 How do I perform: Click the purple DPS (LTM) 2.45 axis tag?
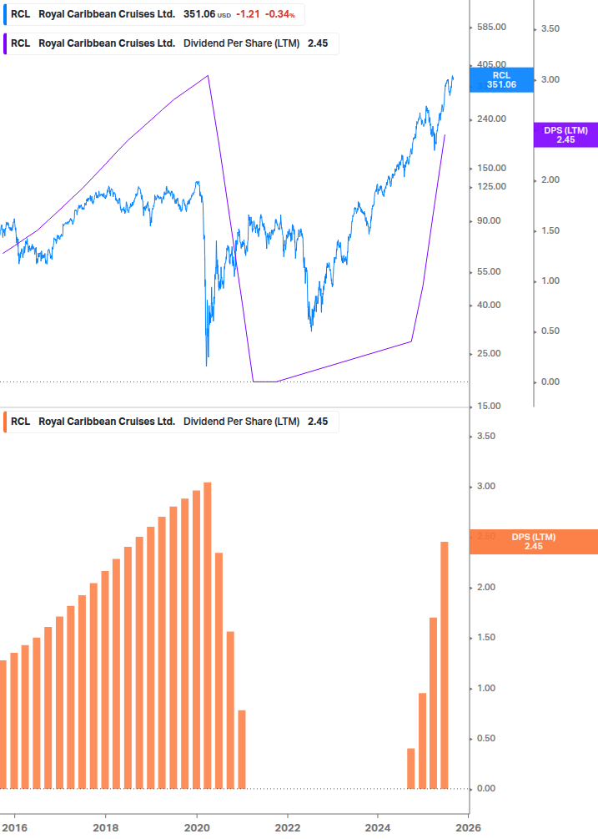click(x=565, y=135)
